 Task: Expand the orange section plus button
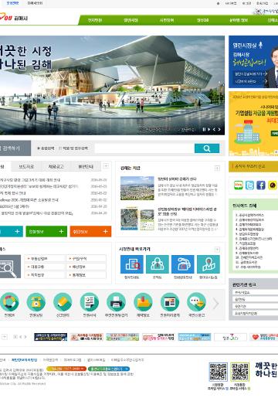click(105, 231)
